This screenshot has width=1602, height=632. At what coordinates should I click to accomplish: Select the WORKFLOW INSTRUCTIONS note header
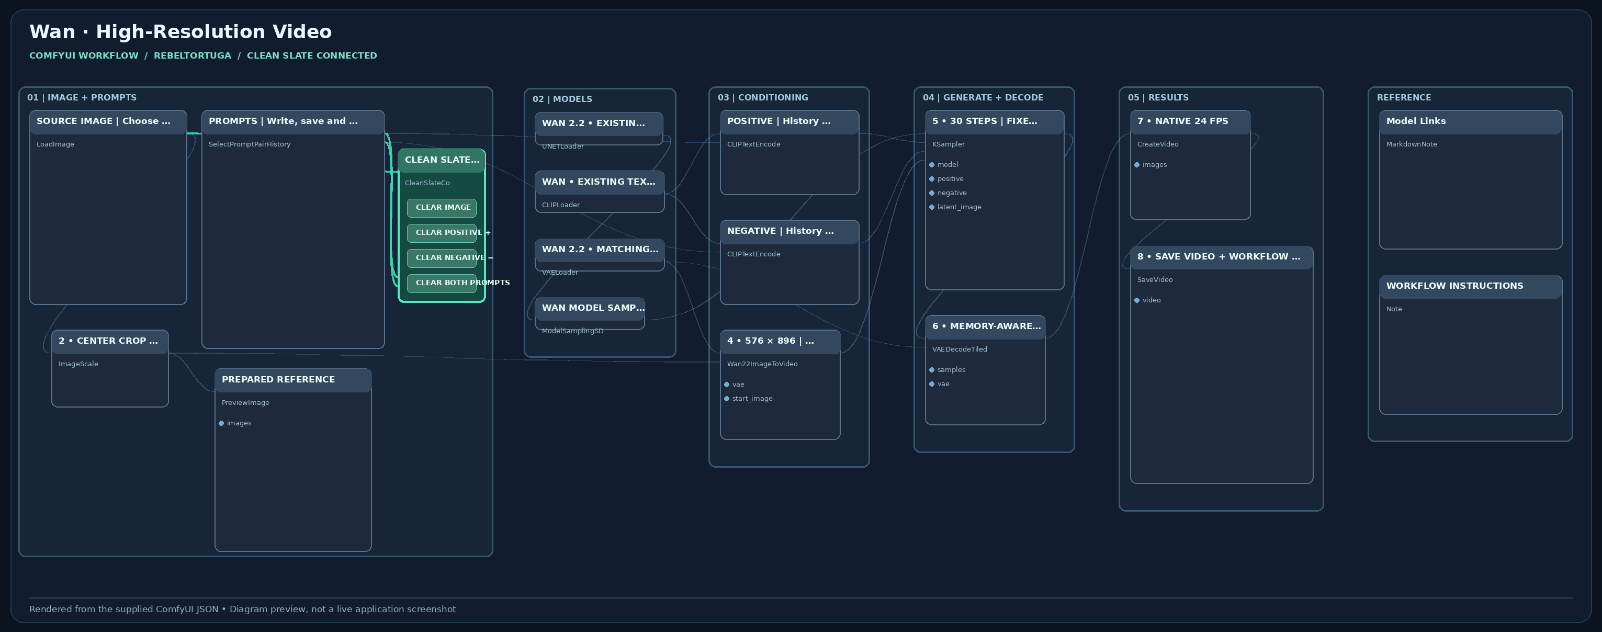(1470, 287)
